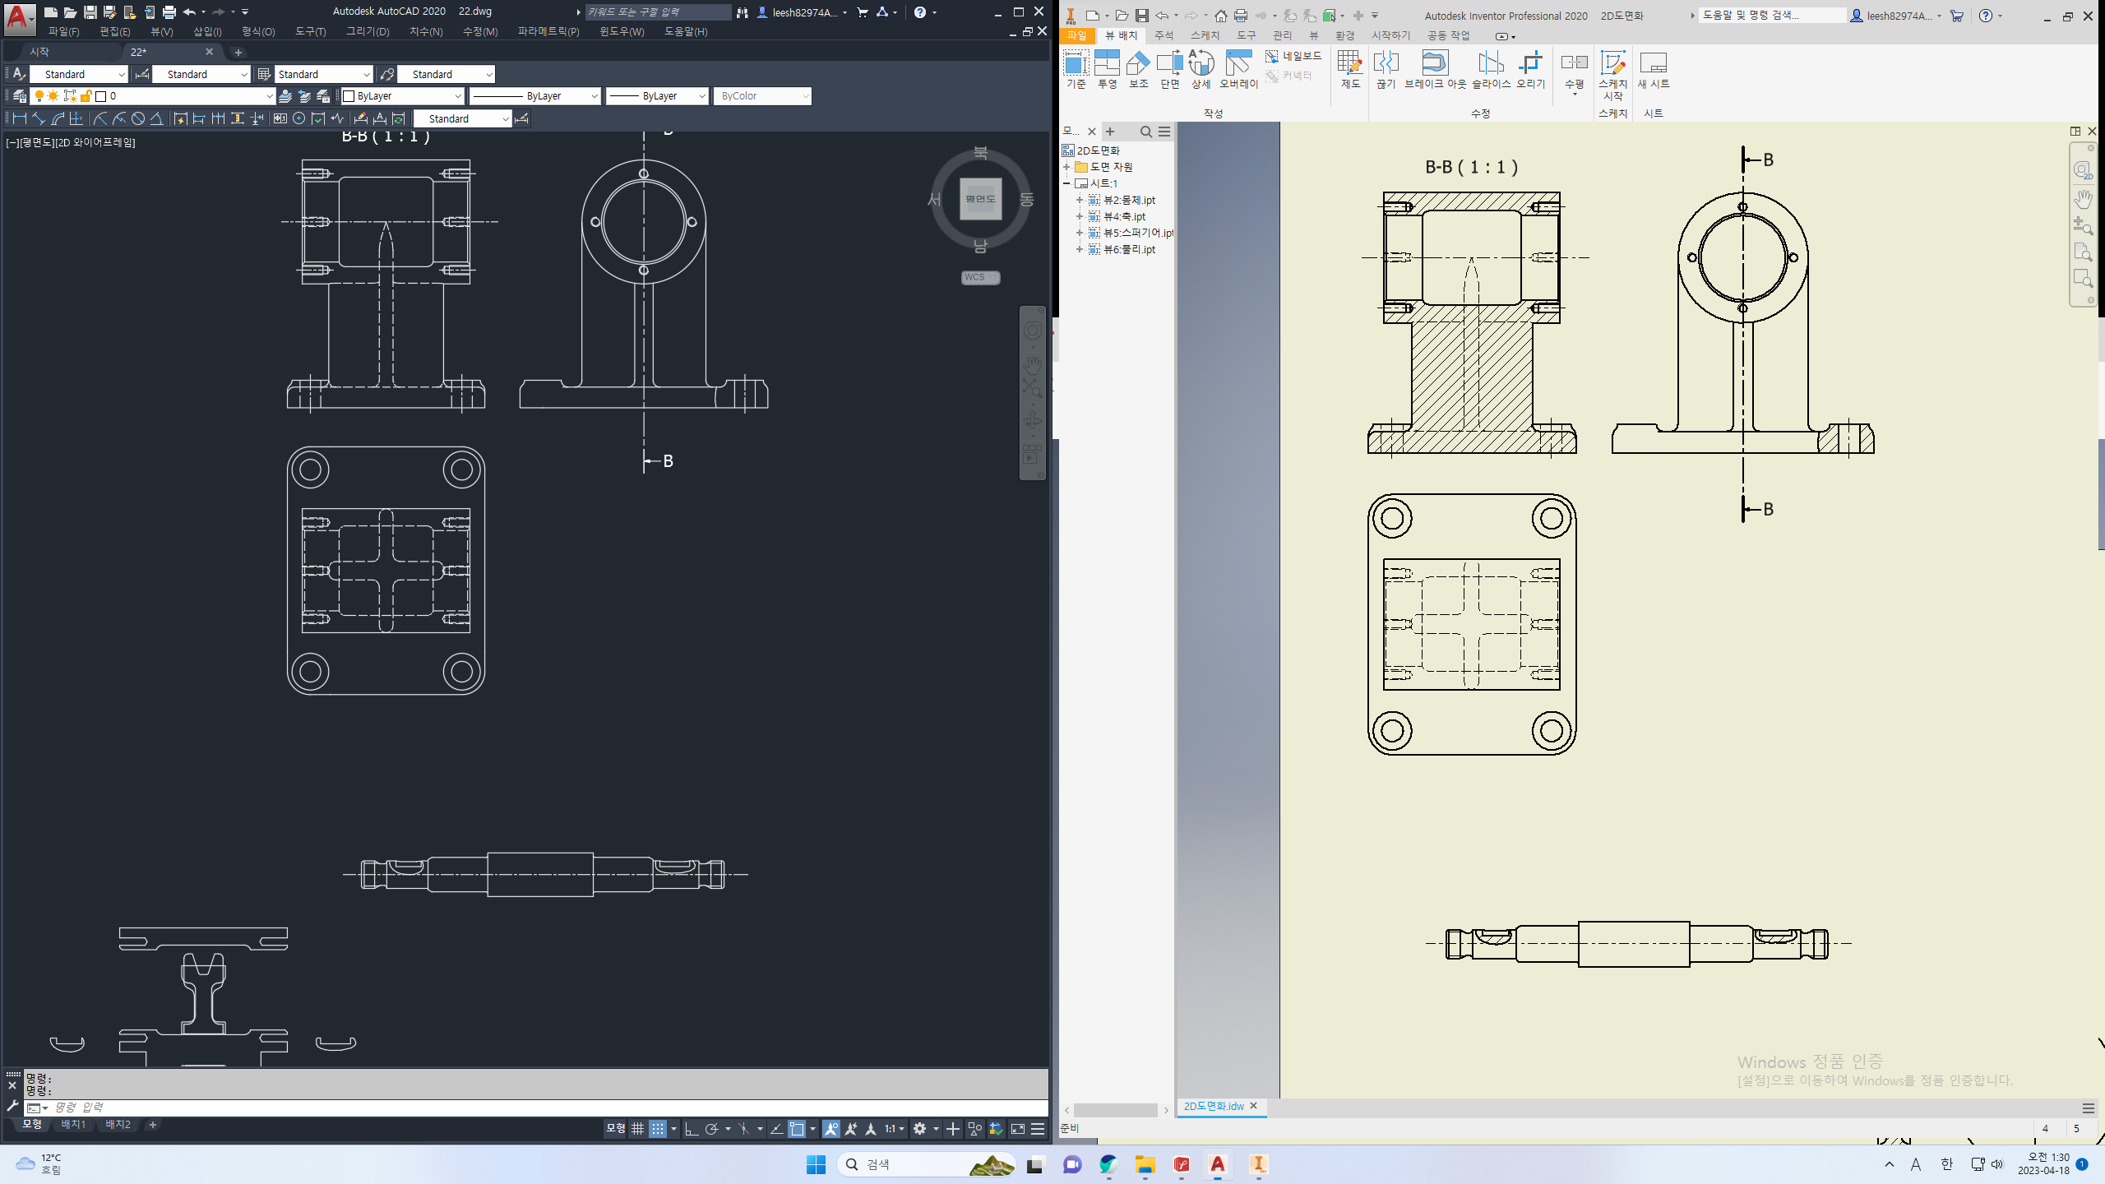2105x1184 pixels.
Task: Open the AutoCAD application menu button
Action: pos(18,16)
